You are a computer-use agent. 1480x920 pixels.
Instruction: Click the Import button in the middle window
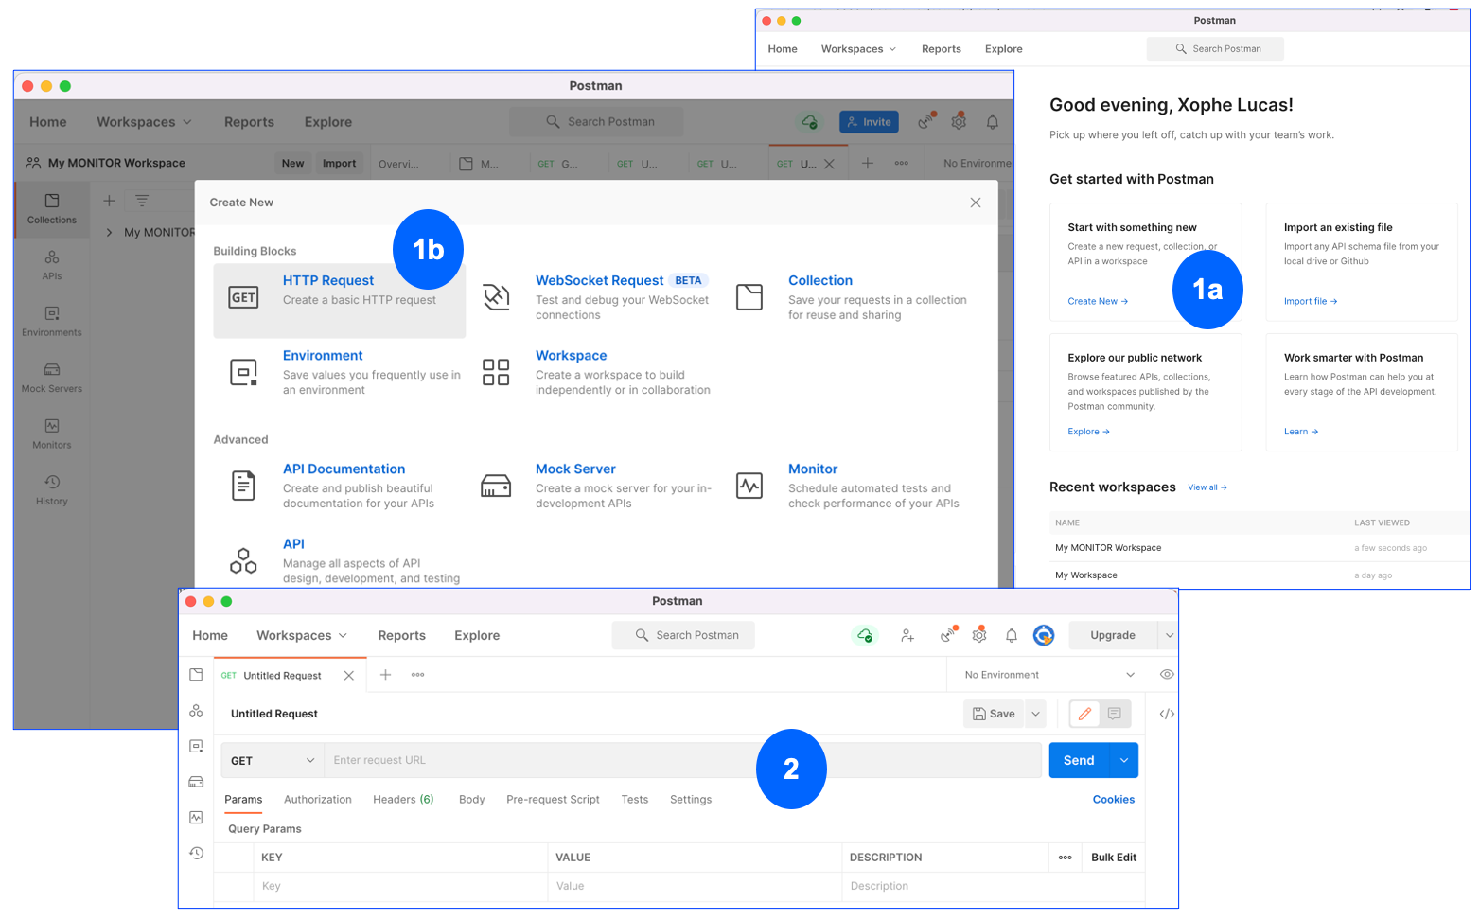[x=340, y=163]
